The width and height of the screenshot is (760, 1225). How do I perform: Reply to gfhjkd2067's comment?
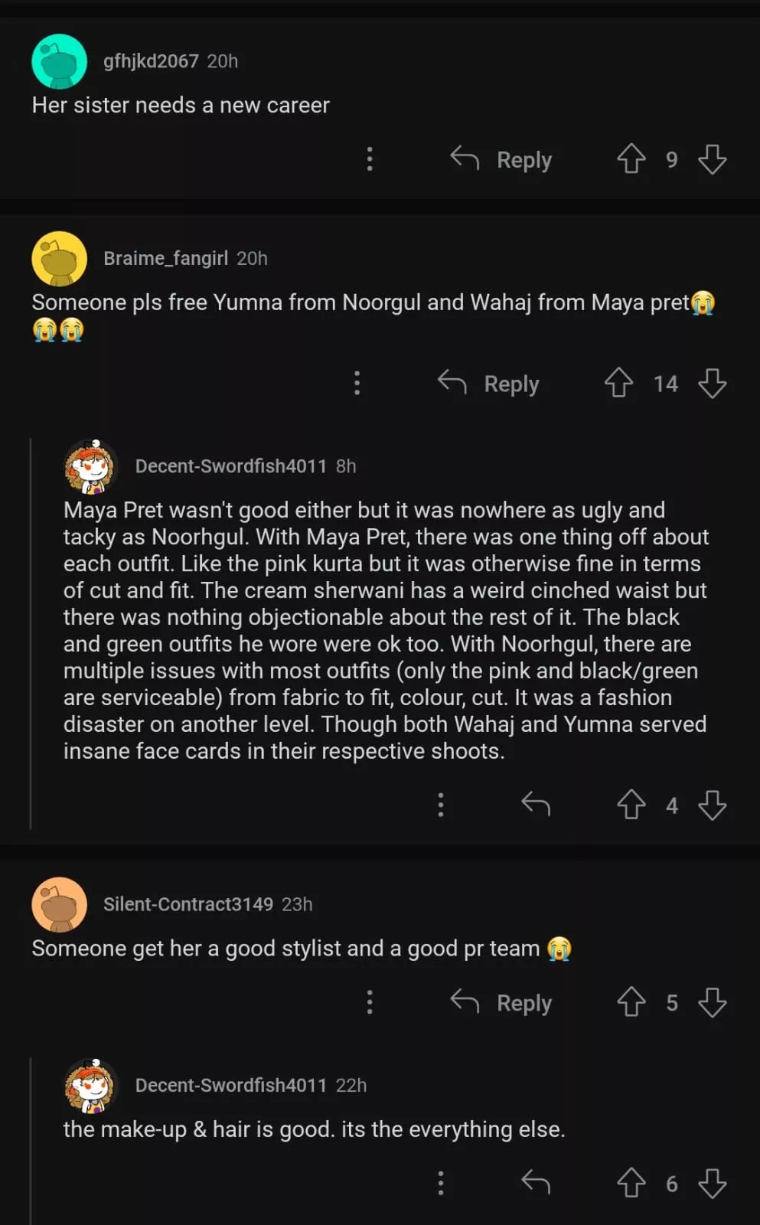[x=502, y=159]
